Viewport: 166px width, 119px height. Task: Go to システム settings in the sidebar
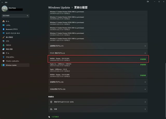pyautogui.click(x=8, y=25)
